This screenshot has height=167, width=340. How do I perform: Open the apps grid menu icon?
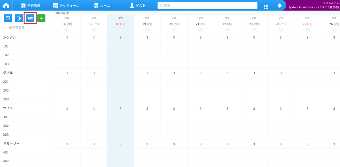tap(266, 6)
